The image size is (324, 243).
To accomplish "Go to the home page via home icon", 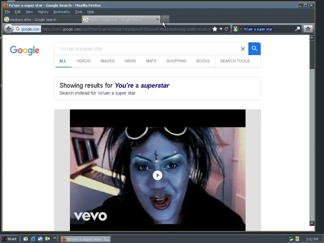I will (308, 29).
